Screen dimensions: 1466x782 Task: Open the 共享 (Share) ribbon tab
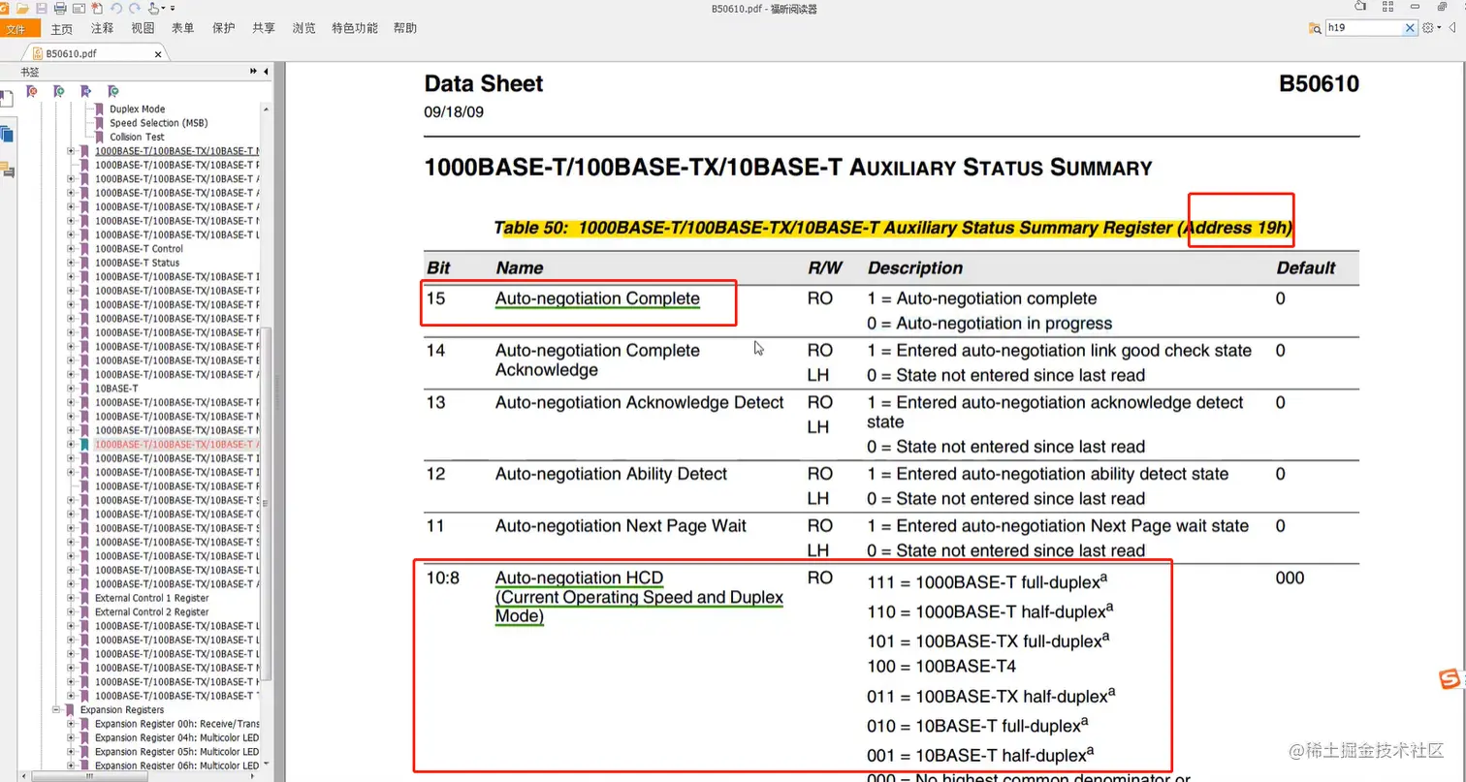point(264,28)
